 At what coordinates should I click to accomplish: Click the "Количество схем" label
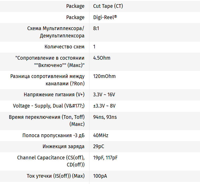(65, 47)
